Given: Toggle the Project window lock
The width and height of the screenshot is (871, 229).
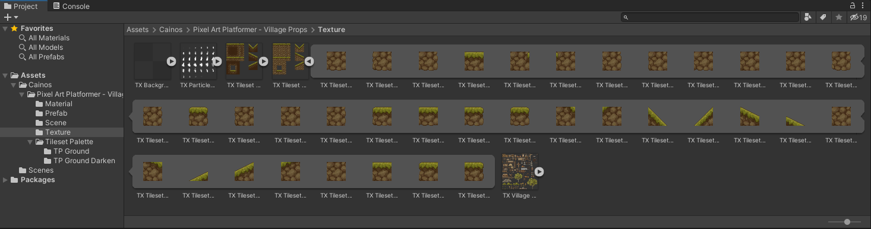Looking at the screenshot, I should [852, 5].
